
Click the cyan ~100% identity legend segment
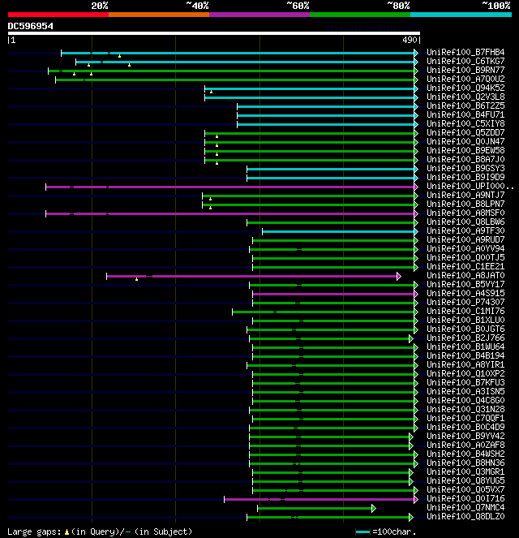pyautogui.click(x=461, y=15)
